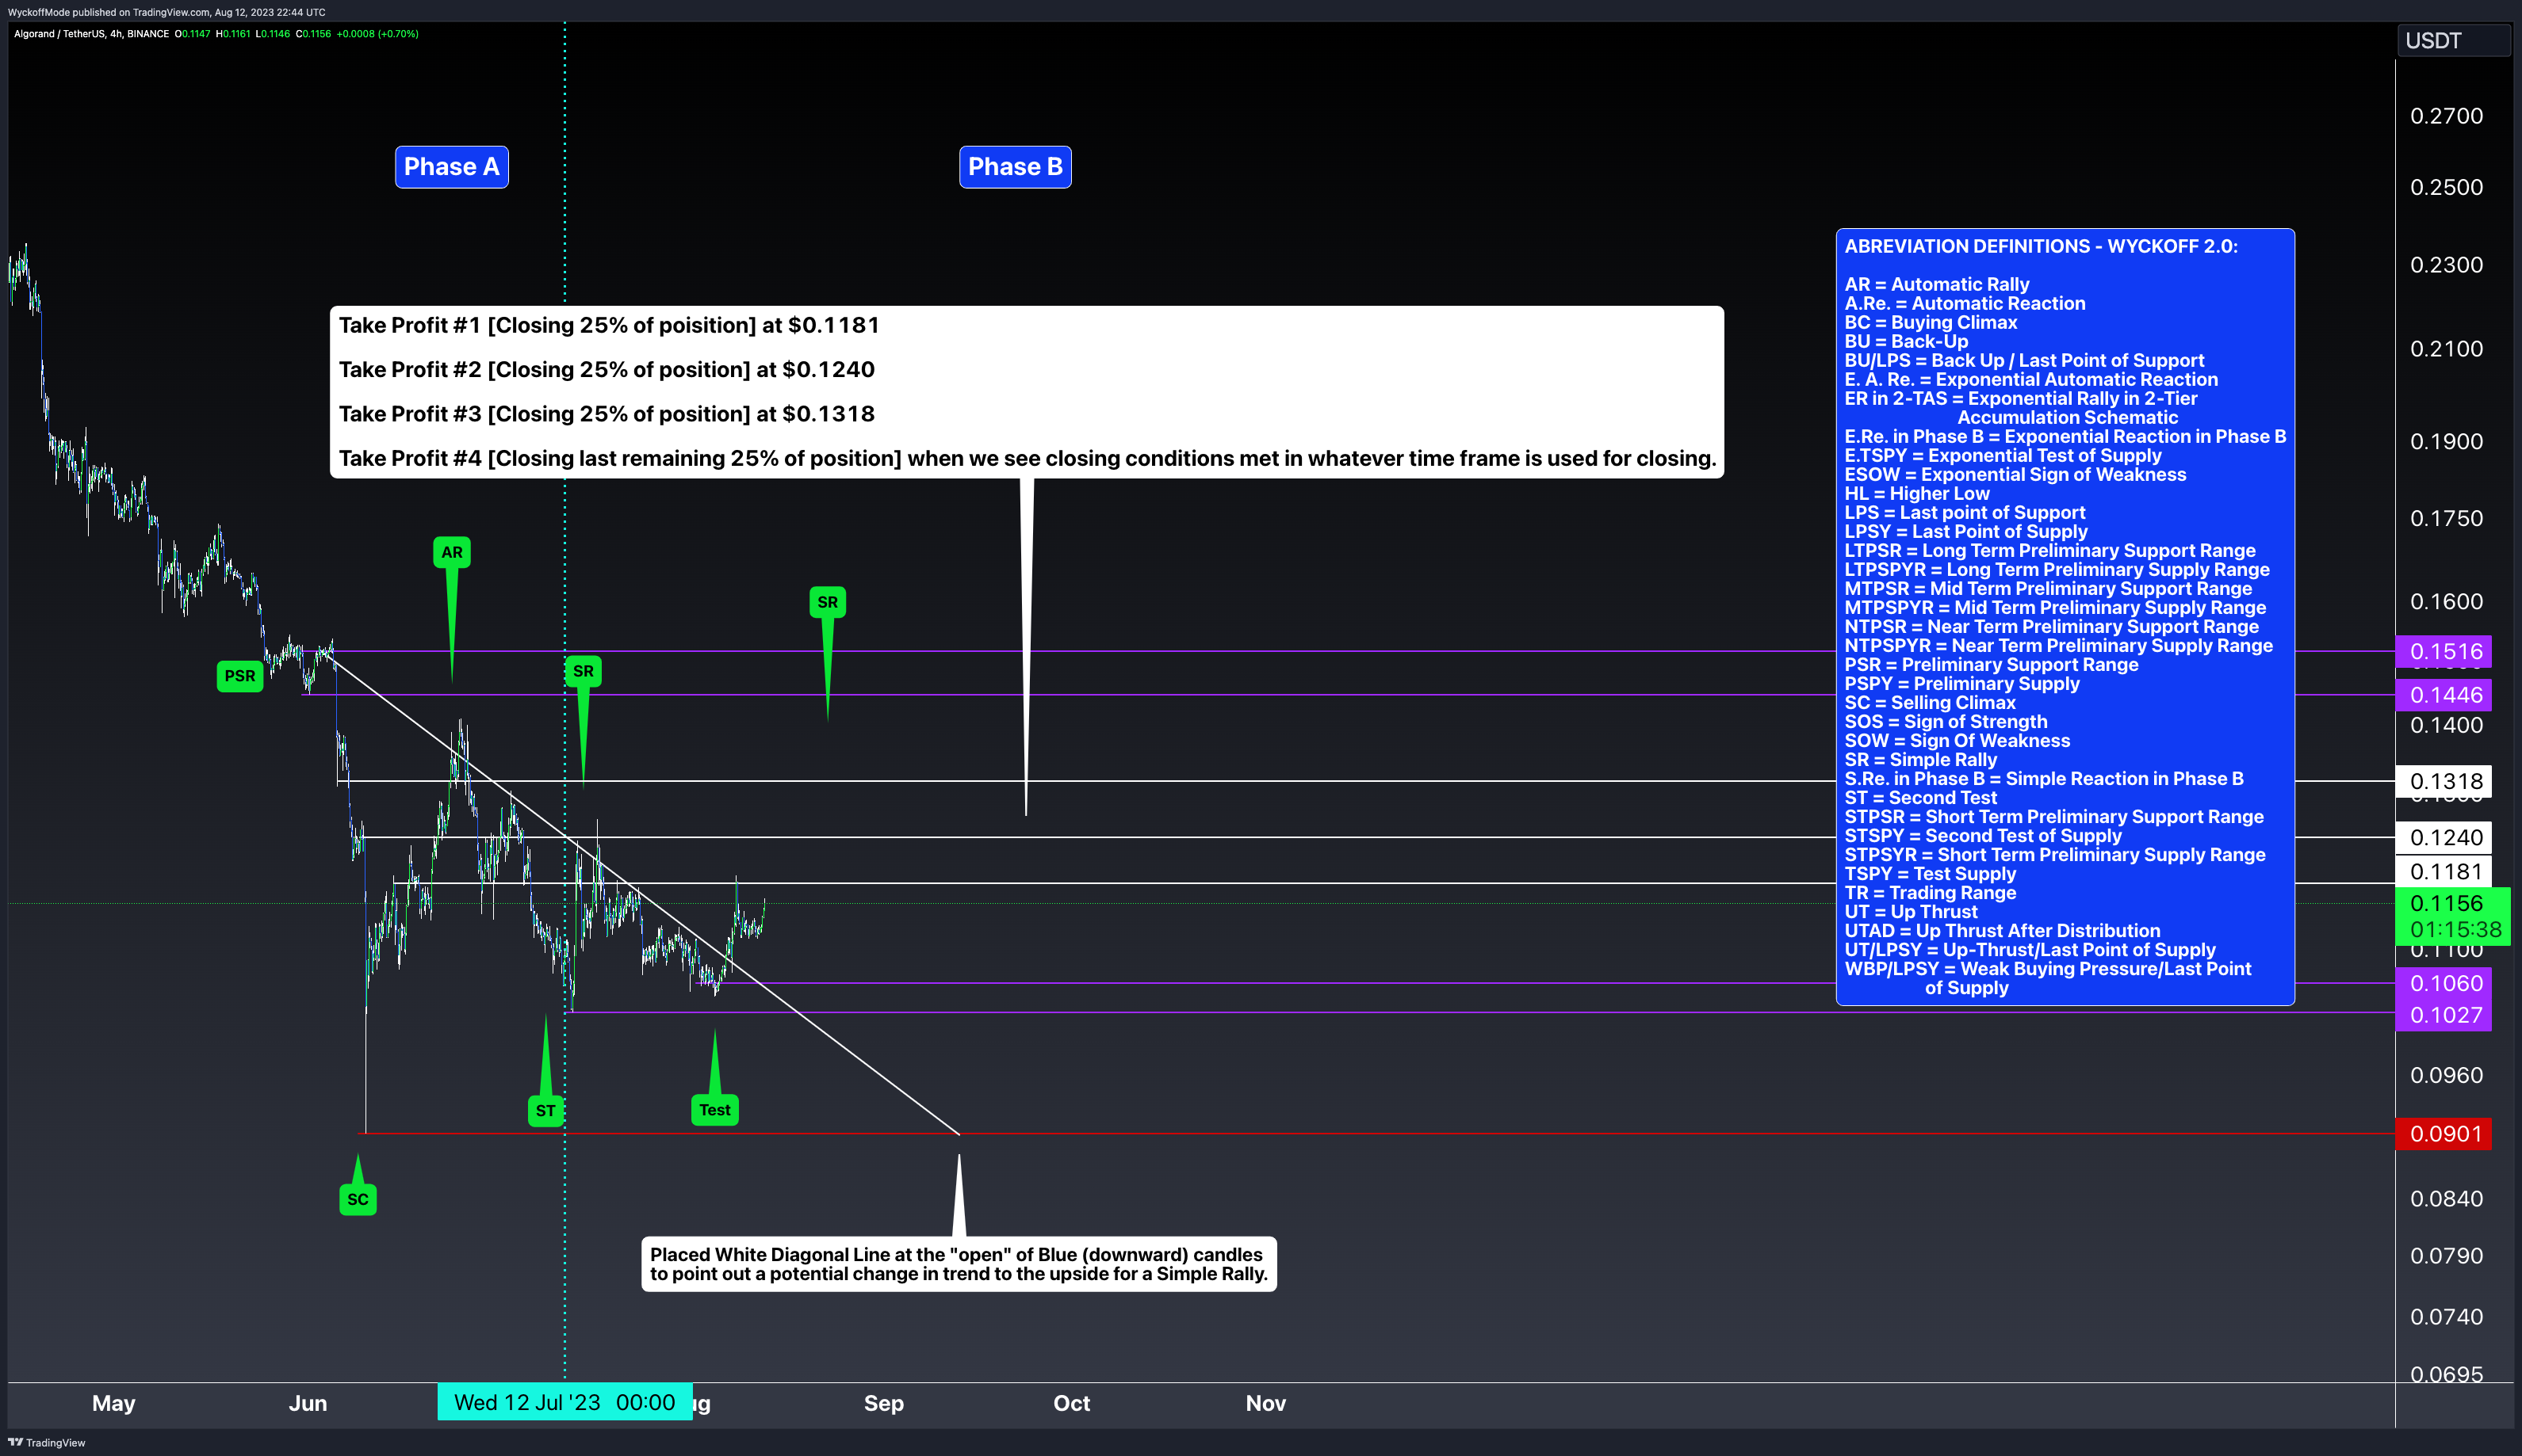
Task: Click the WyckoffMode published header text
Action: 166,12
